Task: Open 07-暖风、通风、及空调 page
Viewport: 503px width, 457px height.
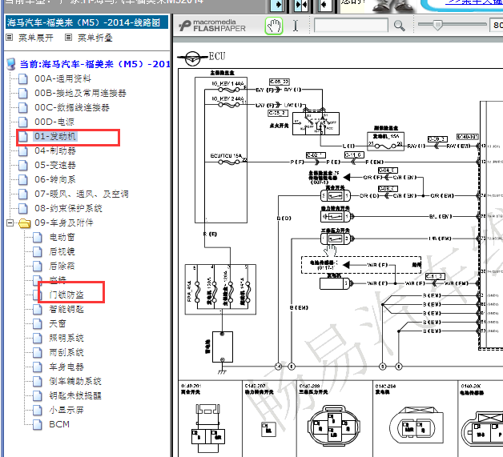Action: (82, 194)
